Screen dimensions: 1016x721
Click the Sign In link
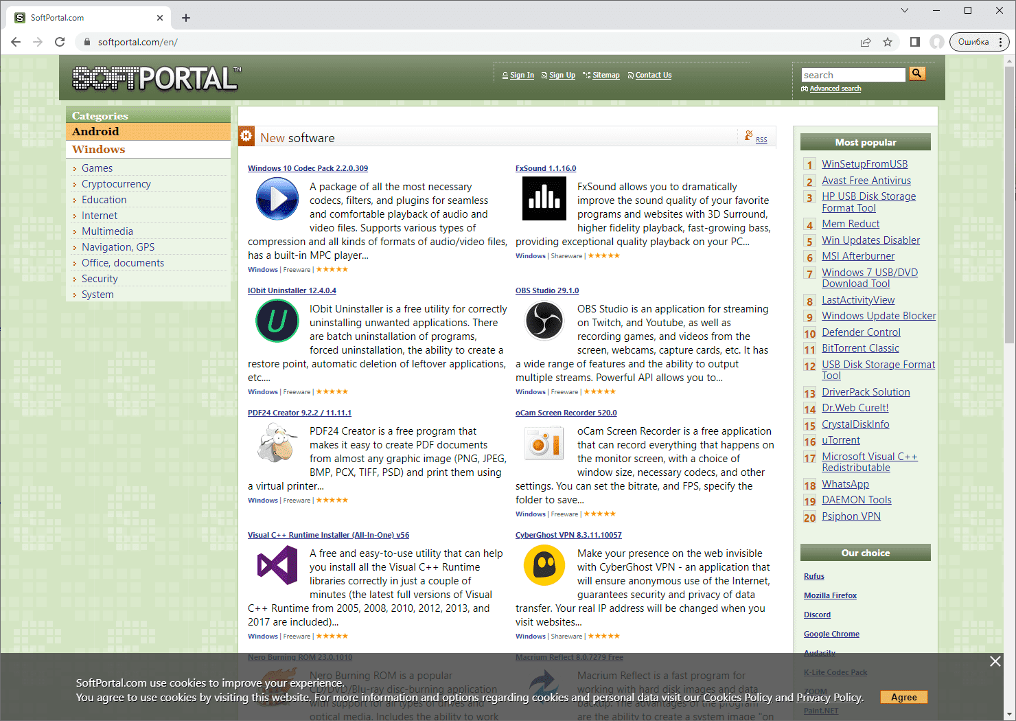522,76
